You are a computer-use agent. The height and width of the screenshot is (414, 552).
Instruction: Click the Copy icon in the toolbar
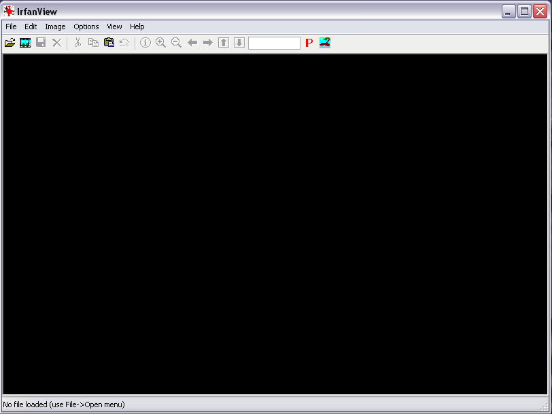click(93, 43)
